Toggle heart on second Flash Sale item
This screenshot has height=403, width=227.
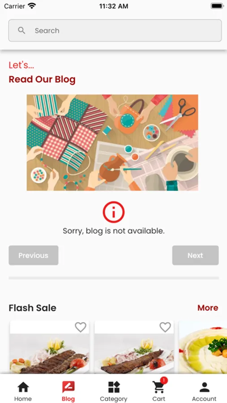click(x=165, y=327)
